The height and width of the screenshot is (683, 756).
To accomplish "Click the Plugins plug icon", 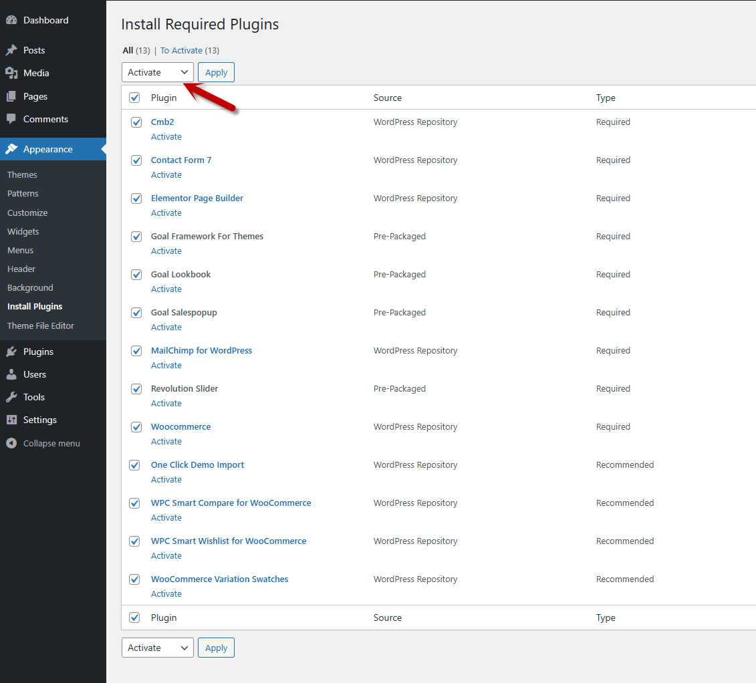I will pos(11,352).
